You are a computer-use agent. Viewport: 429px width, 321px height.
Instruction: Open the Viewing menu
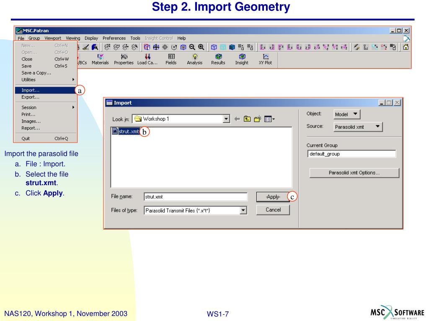coord(73,38)
